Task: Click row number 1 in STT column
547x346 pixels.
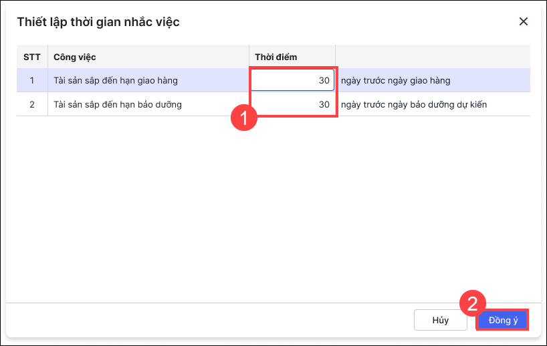Action: [x=32, y=81]
